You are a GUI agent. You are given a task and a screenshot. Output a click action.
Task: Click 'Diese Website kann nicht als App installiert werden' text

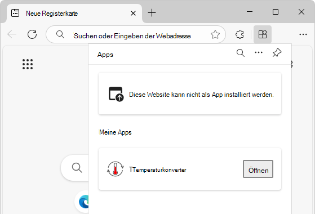click(201, 95)
